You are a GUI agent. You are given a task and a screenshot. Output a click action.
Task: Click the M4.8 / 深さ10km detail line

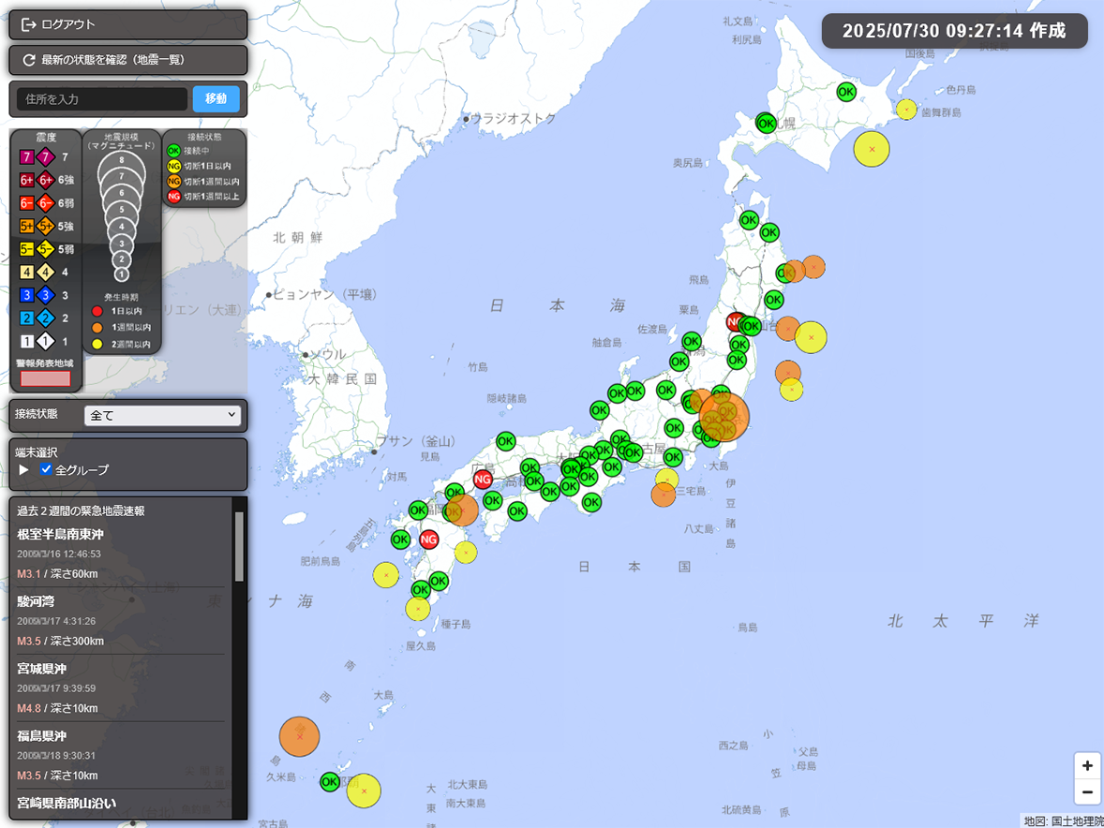tap(58, 708)
